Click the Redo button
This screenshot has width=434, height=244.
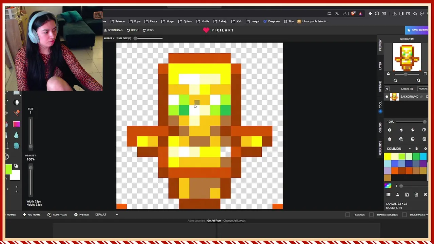point(148,30)
